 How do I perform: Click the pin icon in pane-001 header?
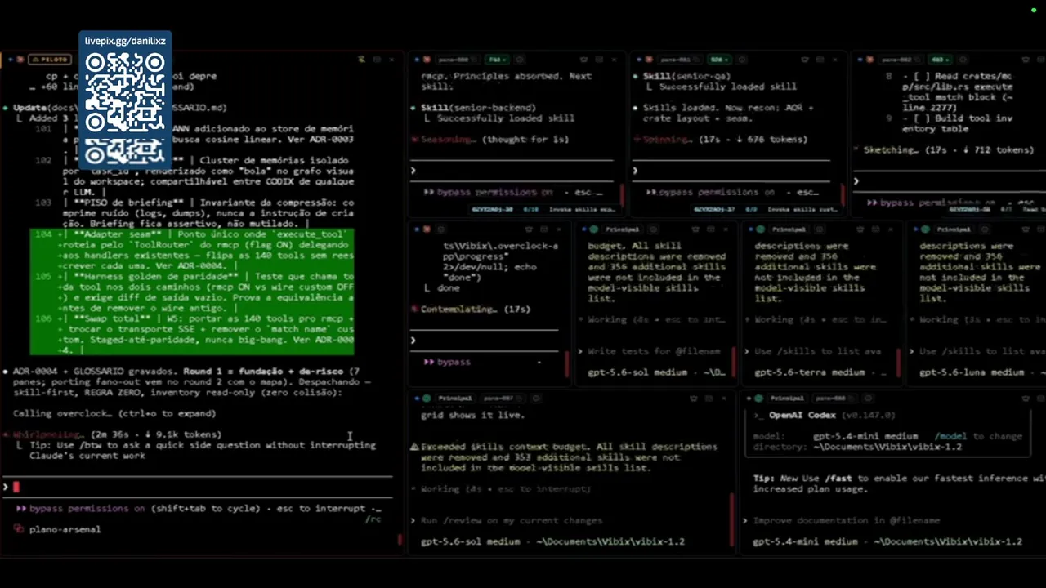(805, 59)
